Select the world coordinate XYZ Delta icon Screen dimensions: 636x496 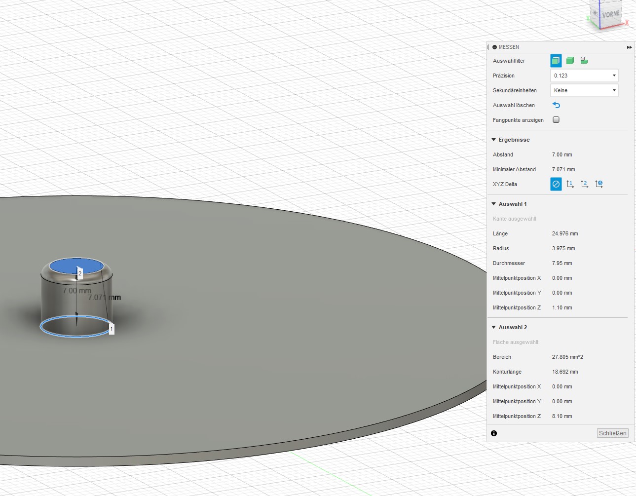599,184
